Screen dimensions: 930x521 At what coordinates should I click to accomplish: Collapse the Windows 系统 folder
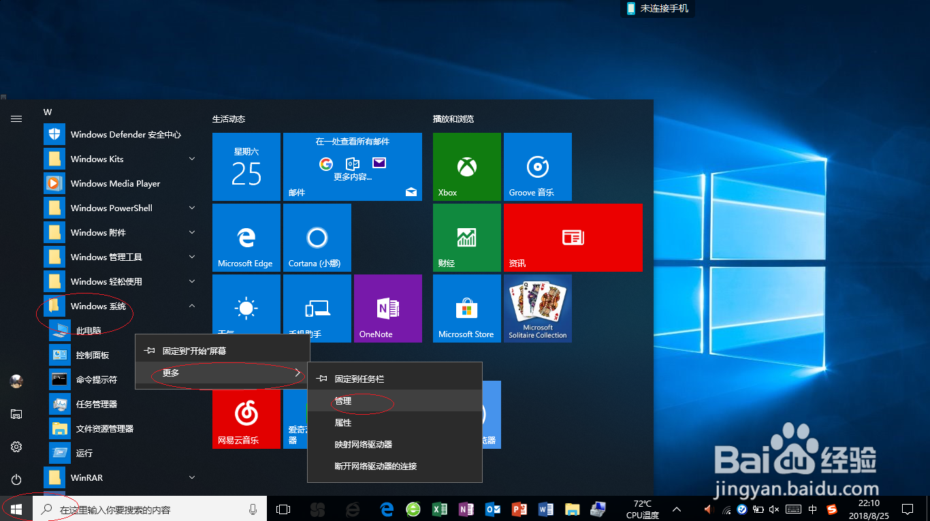coord(121,306)
